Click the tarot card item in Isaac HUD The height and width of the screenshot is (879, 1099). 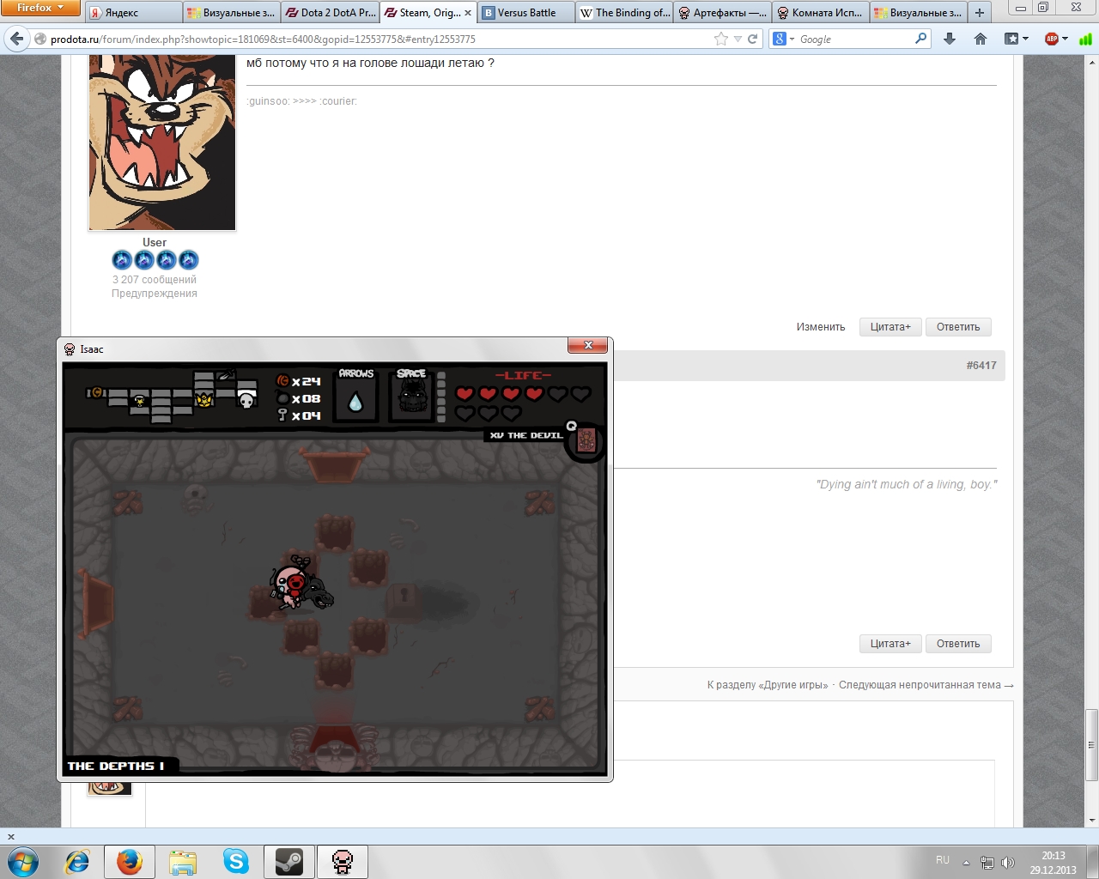pyautogui.click(x=586, y=440)
